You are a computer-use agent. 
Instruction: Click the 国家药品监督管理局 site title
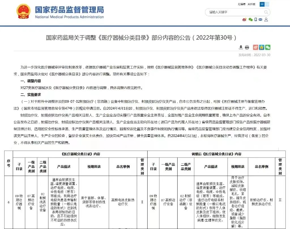(69, 10)
